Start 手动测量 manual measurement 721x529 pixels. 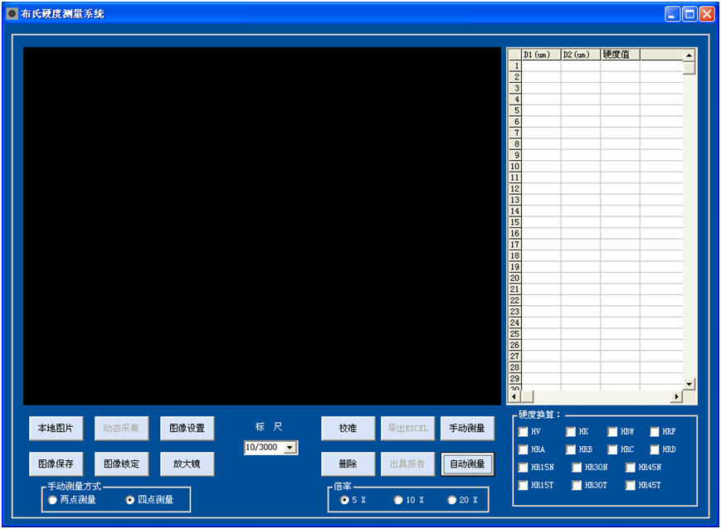(466, 429)
